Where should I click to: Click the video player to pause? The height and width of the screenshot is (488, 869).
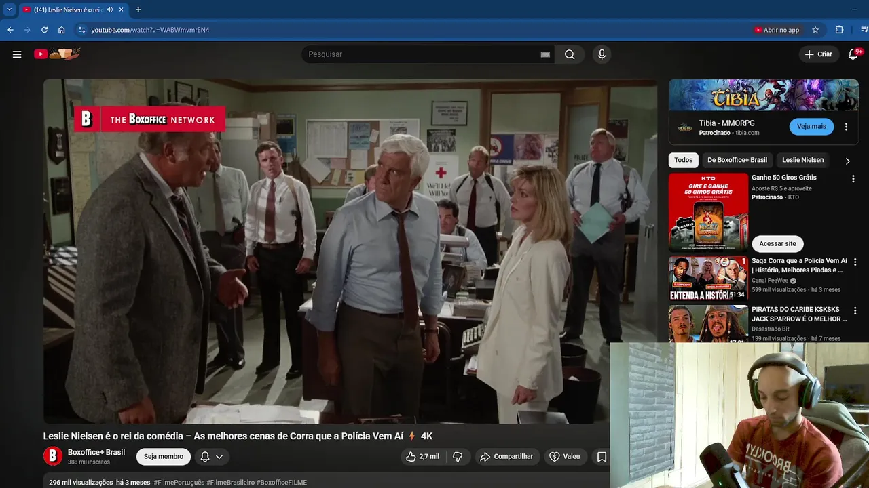click(x=350, y=251)
